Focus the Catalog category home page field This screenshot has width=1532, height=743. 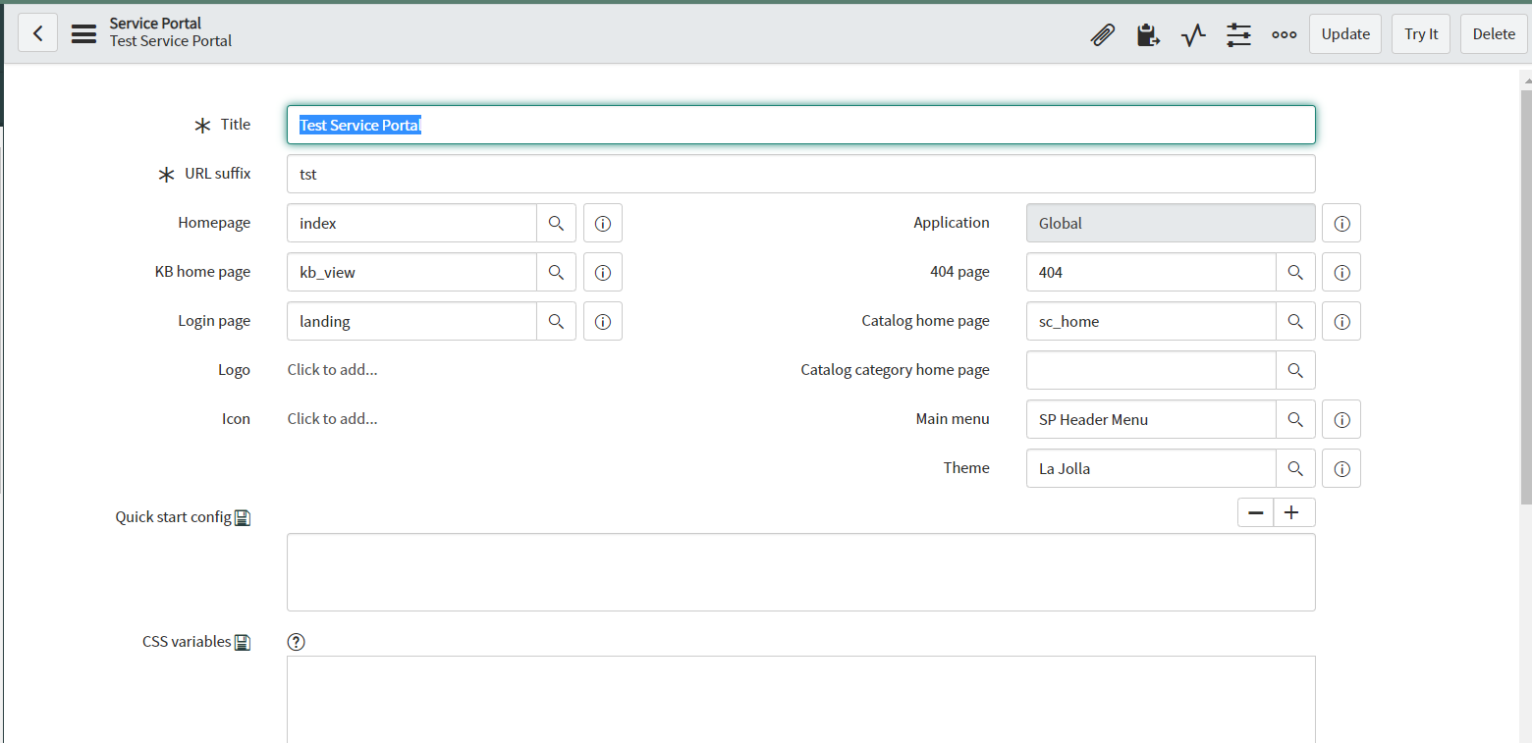point(1150,370)
